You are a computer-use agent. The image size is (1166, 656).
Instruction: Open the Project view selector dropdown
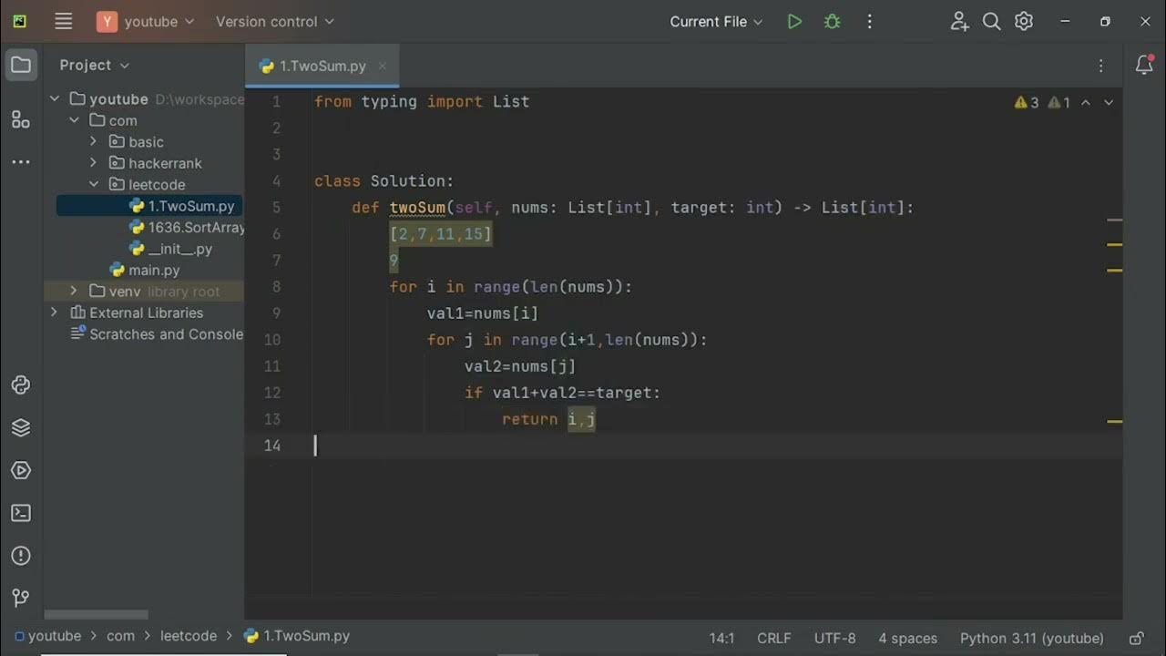(x=95, y=65)
